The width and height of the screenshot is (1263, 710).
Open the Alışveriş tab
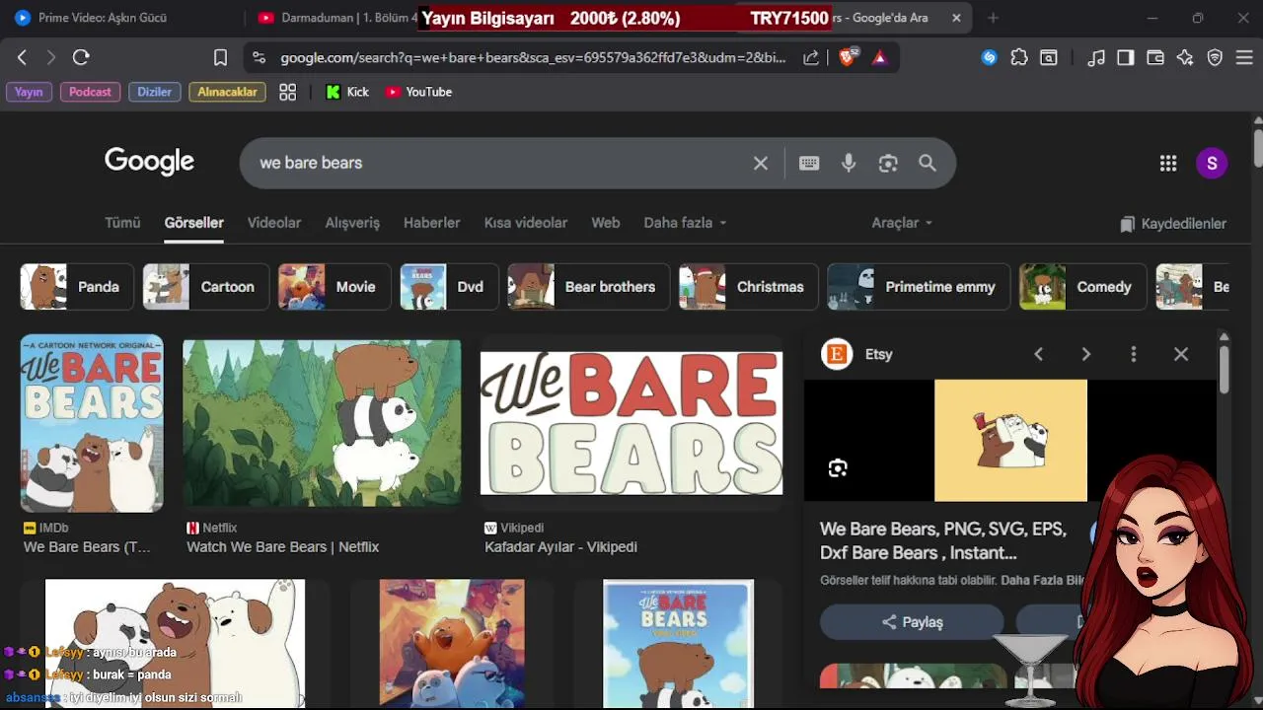[x=352, y=223]
